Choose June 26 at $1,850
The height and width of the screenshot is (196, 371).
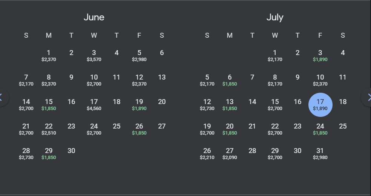[x=139, y=129]
